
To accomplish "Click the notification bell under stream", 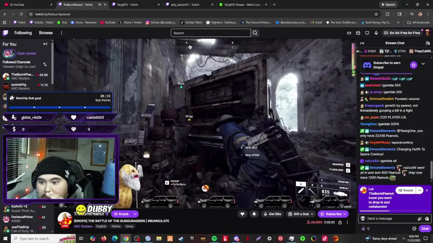I will click(x=254, y=214).
